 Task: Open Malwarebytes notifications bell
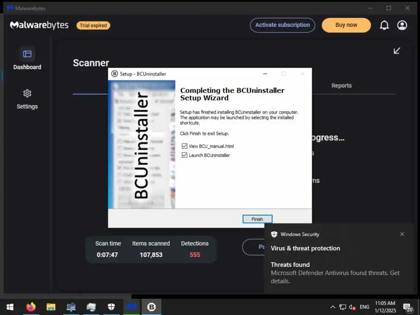click(384, 25)
